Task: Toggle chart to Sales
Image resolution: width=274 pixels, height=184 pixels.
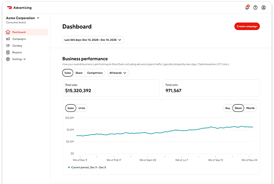Action: 70,108
